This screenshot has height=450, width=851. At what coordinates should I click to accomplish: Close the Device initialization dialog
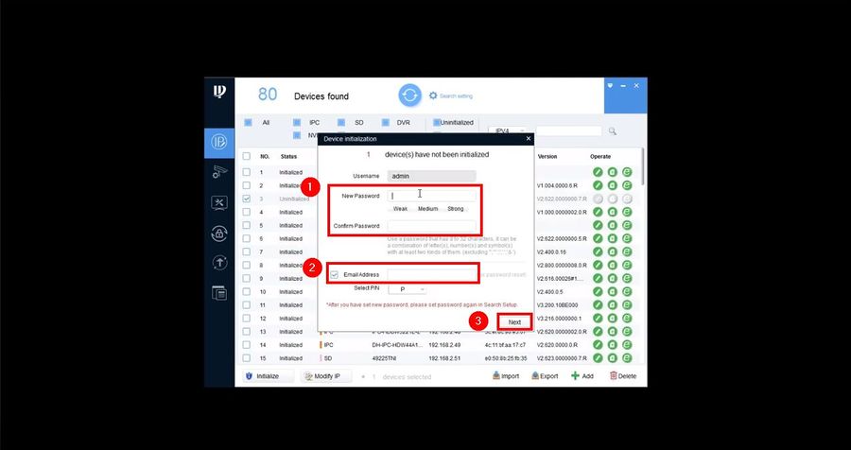pyautogui.click(x=528, y=139)
